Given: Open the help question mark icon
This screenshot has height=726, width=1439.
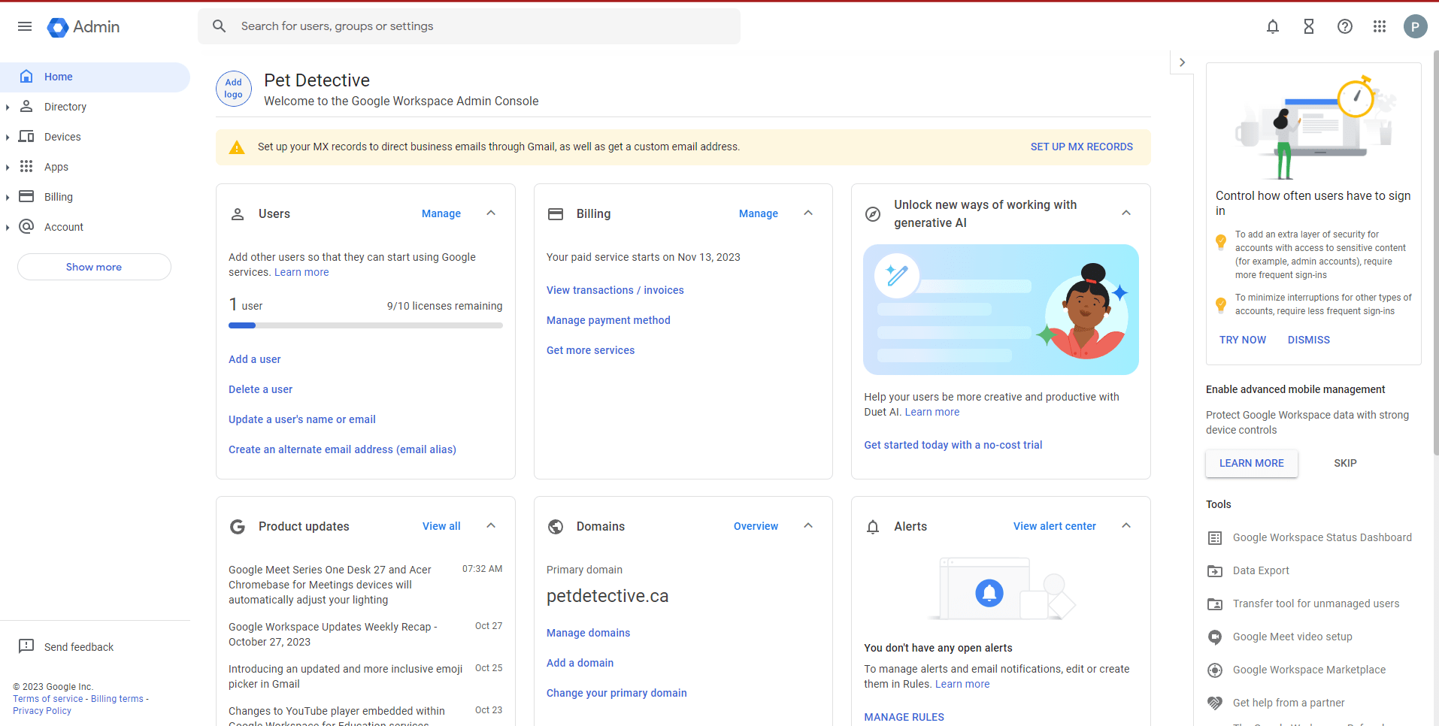Looking at the screenshot, I should point(1344,26).
